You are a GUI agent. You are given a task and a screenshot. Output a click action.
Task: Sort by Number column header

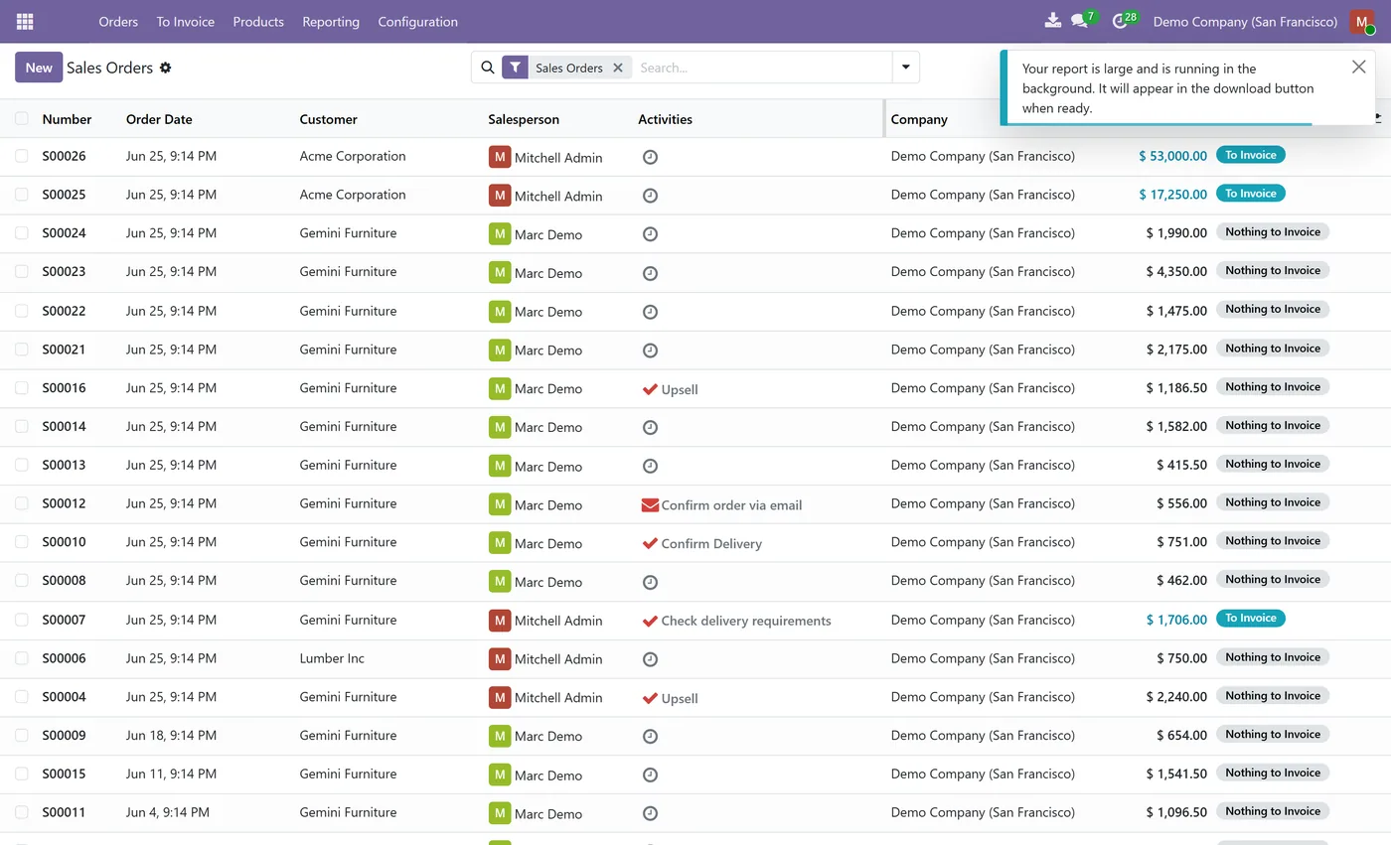[x=67, y=119]
